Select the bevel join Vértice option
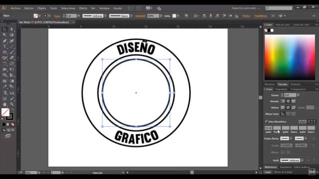The width and height of the screenshot is (319, 179). click(x=293, y=108)
